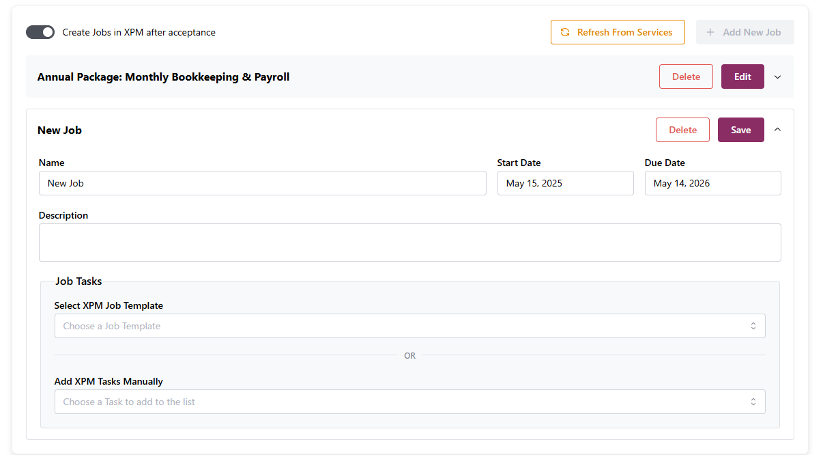Click the Create Jobs in XPM label text

click(x=139, y=32)
